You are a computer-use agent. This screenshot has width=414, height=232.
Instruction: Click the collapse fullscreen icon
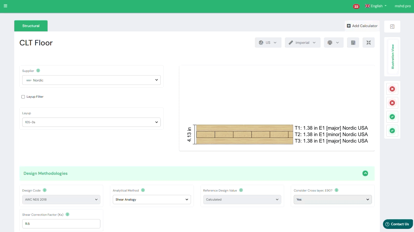[368, 43]
